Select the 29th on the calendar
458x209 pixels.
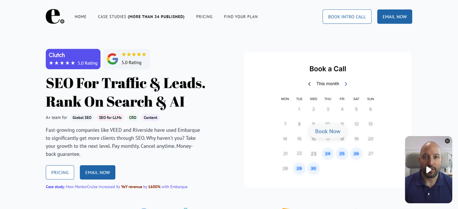[299, 168]
